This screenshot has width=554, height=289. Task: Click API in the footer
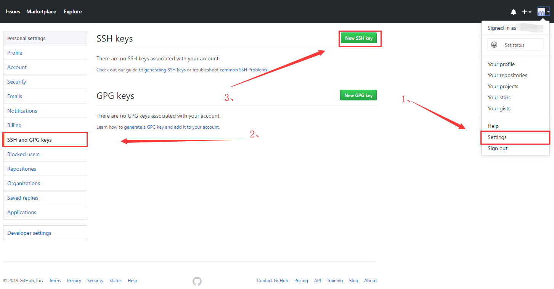(317, 281)
